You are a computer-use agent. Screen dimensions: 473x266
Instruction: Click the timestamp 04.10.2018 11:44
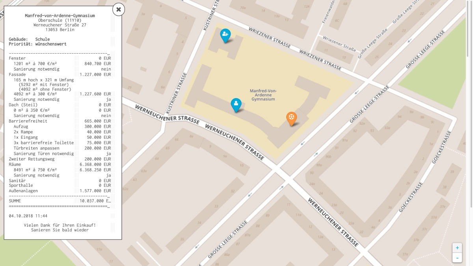pyautogui.click(x=28, y=216)
